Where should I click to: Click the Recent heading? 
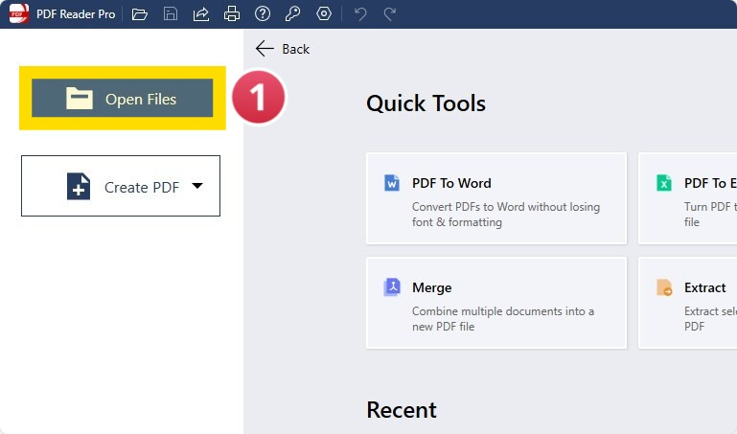click(x=402, y=410)
